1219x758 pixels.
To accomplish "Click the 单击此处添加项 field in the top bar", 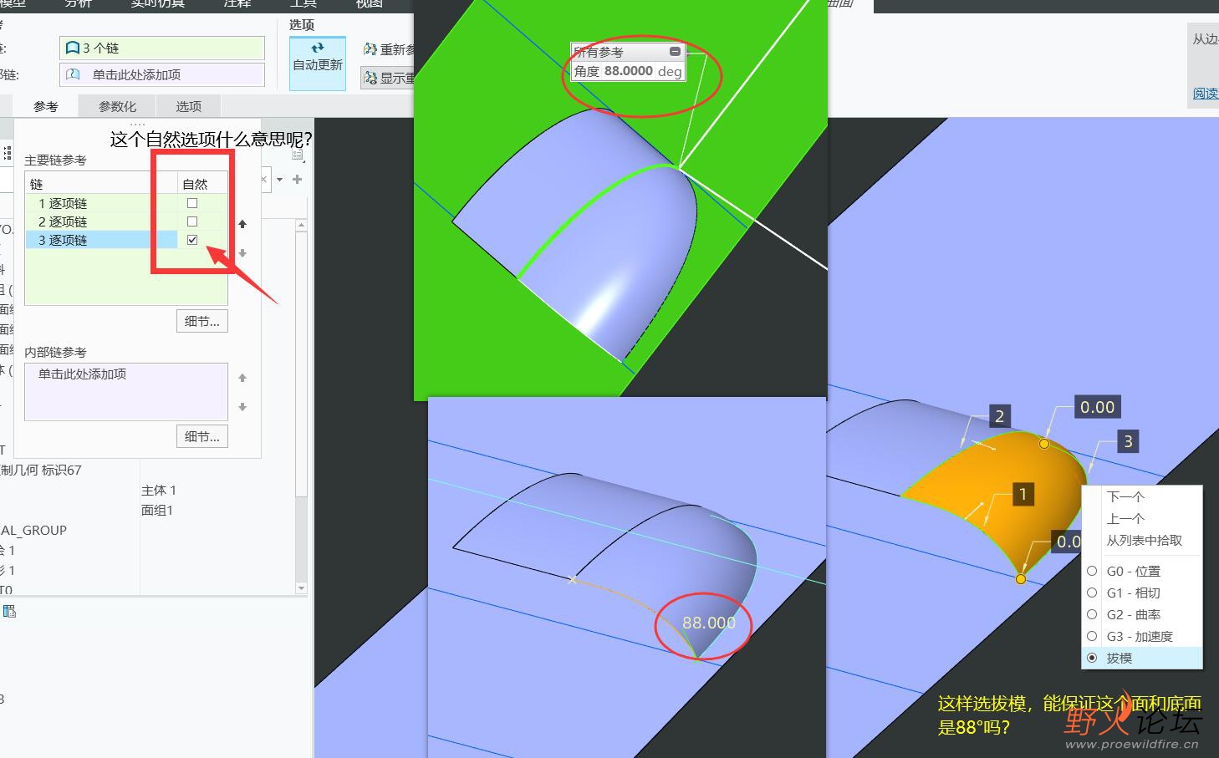I will point(162,74).
